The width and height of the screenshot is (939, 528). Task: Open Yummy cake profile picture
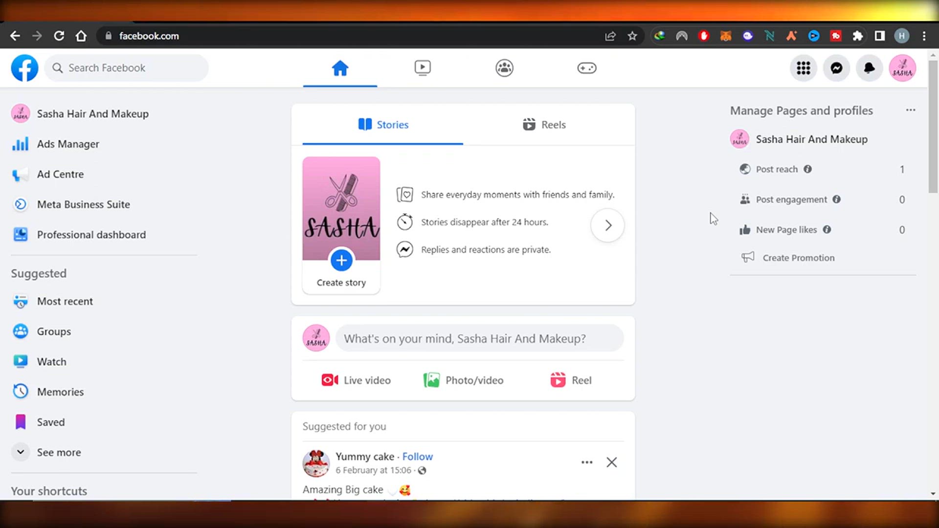point(316,463)
